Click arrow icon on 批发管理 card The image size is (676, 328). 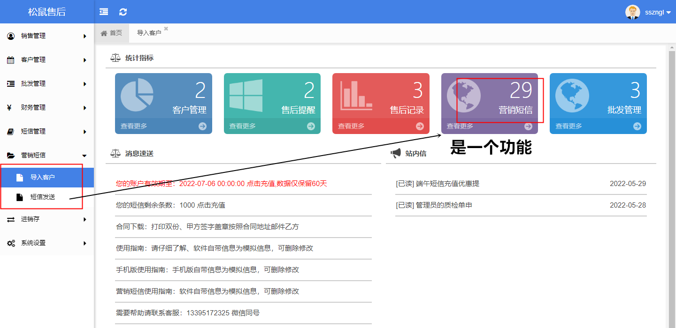637,126
